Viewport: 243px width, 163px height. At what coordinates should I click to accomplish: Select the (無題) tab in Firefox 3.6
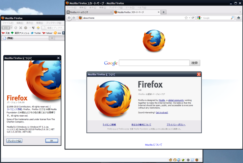pos(26,38)
